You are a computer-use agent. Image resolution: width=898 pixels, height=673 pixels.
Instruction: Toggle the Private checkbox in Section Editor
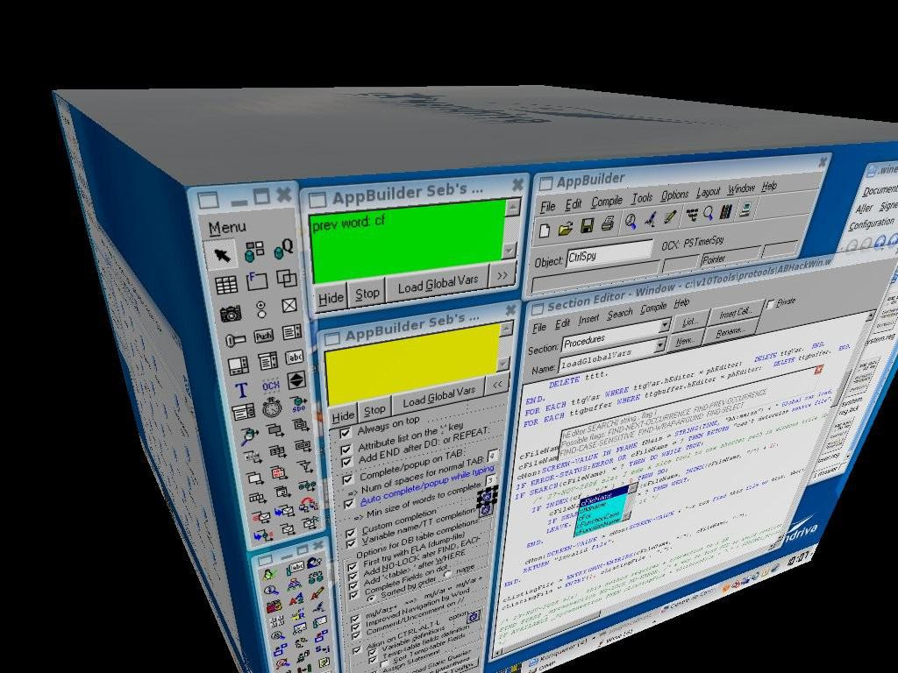coord(770,304)
